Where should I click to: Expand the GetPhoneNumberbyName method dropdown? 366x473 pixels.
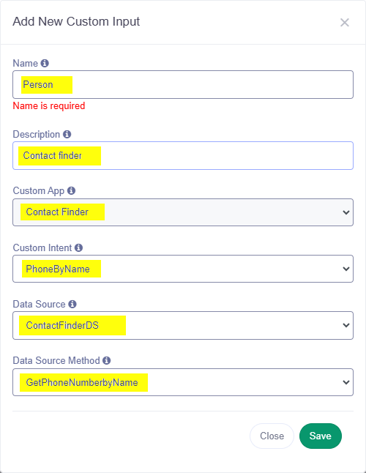click(183, 382)
